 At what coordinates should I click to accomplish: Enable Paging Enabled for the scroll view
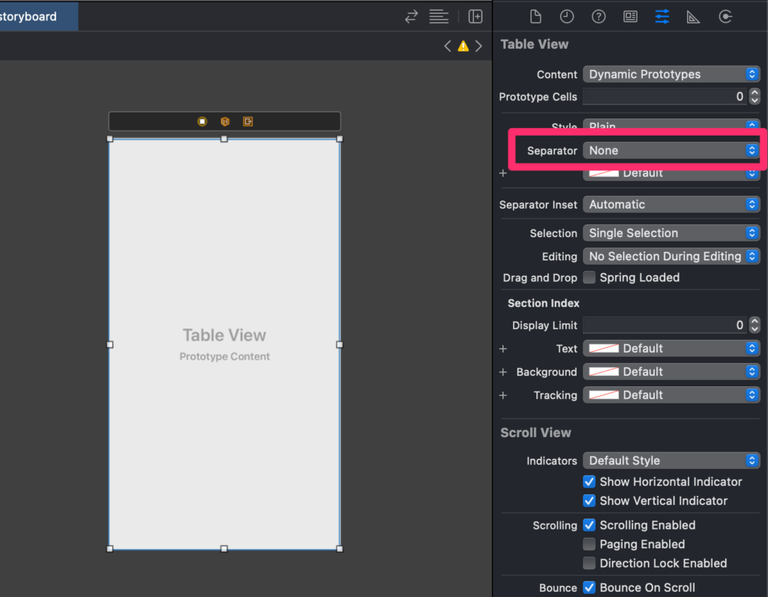(589, 544)
